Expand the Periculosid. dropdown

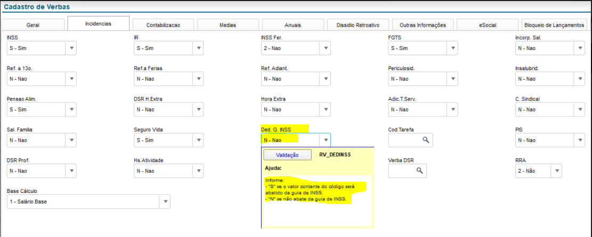click(x=452, y=79)
